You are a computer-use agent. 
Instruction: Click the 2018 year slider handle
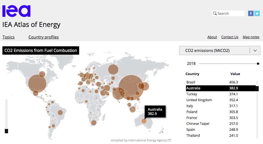click(x=258, y=64)
